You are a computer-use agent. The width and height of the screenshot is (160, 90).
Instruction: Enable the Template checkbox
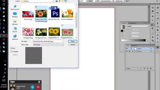(11, 51)
